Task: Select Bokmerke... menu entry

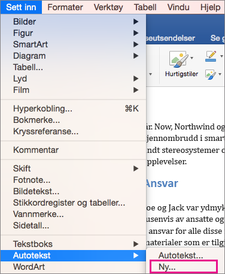Action: coord(73,120)
